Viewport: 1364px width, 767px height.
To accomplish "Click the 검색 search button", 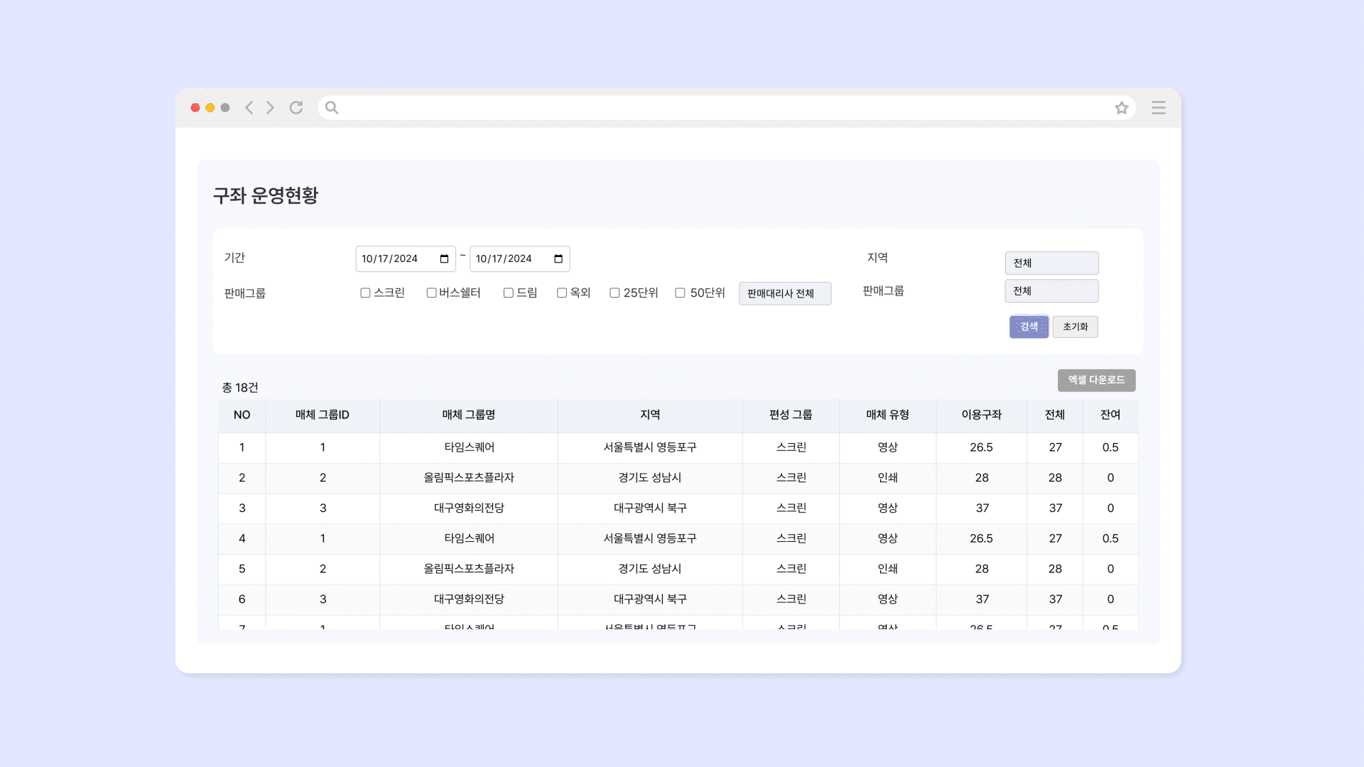I will (x=1028, y=327).
